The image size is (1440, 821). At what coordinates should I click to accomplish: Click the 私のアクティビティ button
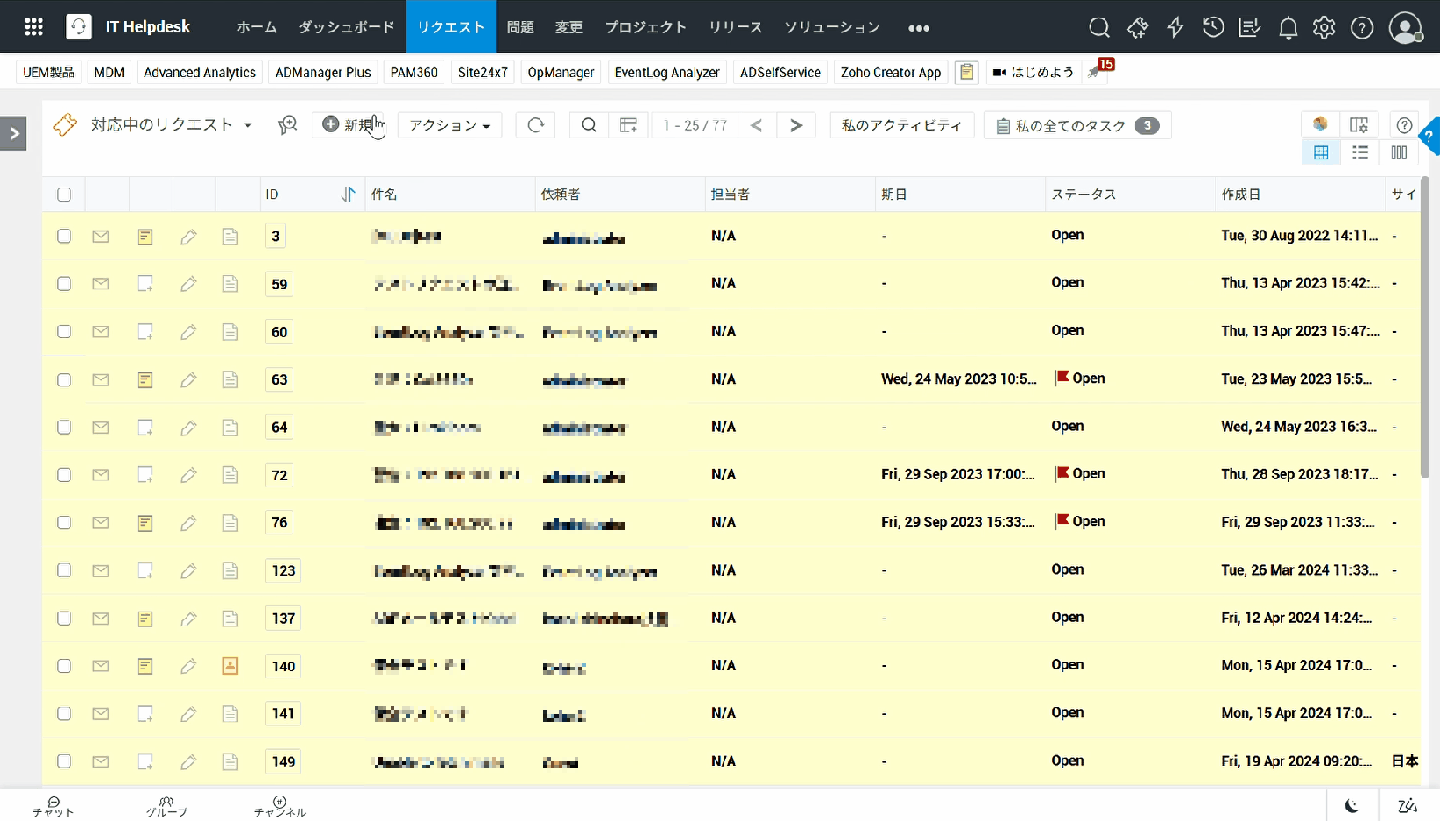[x=901, y=125]
